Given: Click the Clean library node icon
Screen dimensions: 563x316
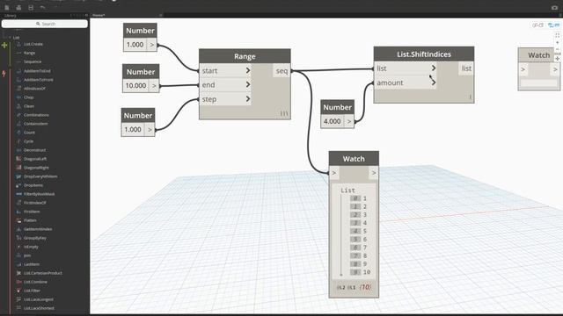Looking at the screenshot, I should (18, 106).
